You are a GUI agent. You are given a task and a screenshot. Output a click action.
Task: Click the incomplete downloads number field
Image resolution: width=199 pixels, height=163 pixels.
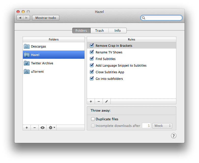pyautogui.click(x=147, y=126)
